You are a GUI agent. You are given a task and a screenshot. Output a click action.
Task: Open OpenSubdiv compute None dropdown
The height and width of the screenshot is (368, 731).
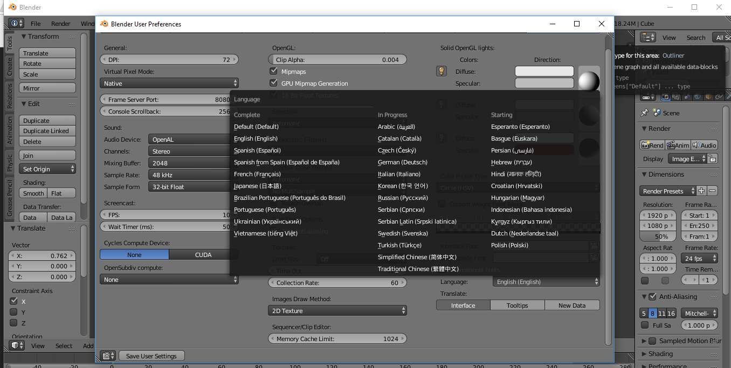pyautogui.click(x=169, y=280)
